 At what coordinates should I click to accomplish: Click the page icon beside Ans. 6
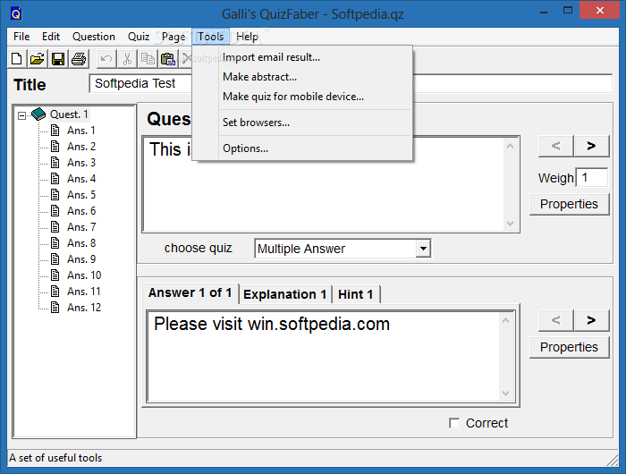click(55, 211)
